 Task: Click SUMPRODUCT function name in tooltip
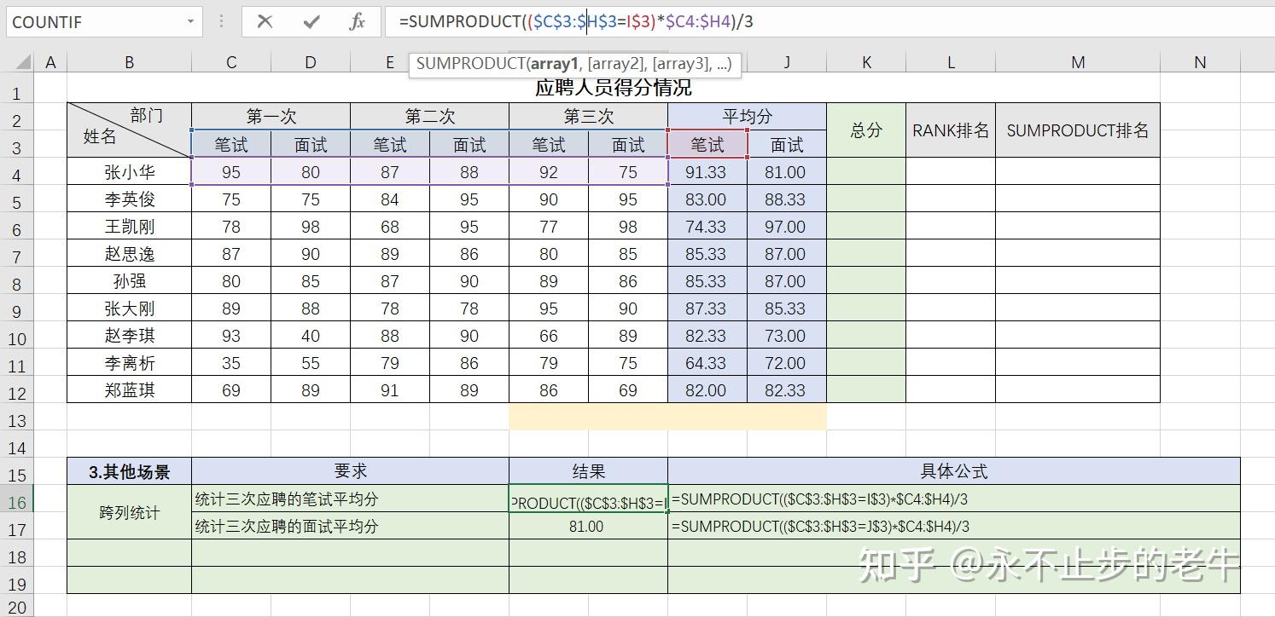point(469,64)
